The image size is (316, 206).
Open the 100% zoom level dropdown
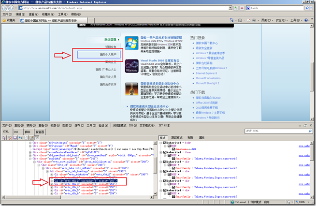coord(308,202)
